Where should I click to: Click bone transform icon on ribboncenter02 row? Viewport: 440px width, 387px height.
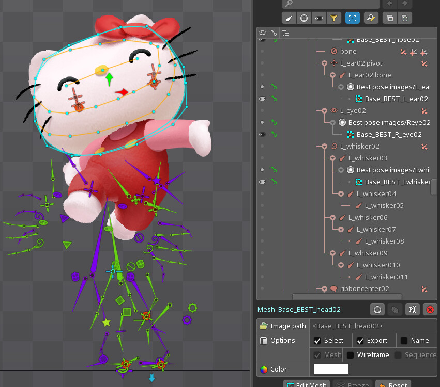point(424,289)
